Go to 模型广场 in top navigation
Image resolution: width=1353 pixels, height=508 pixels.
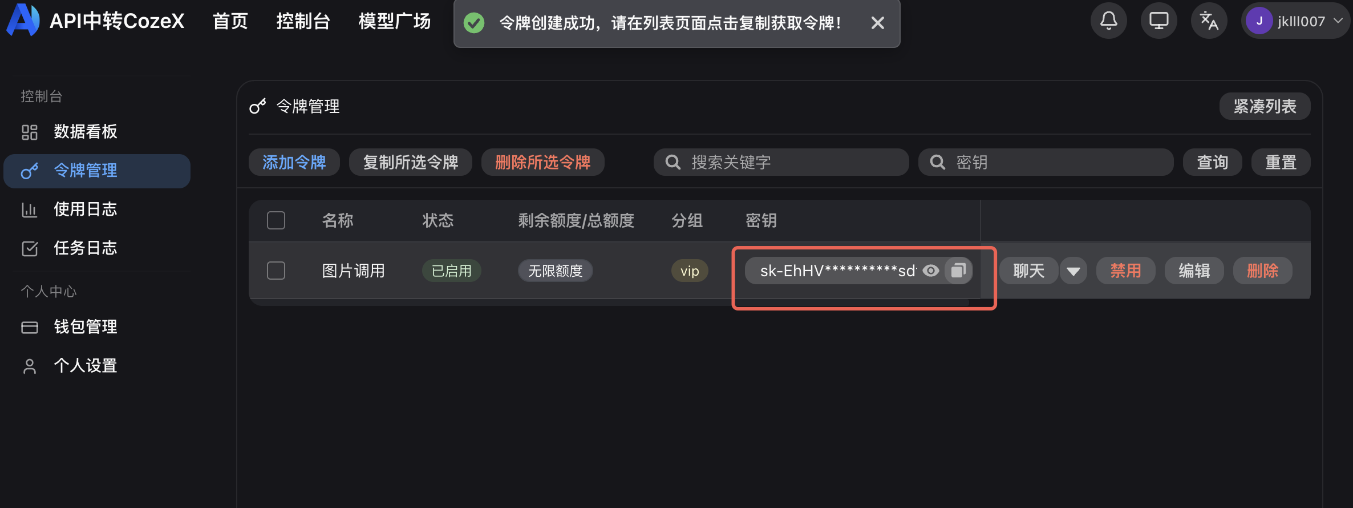394,21
